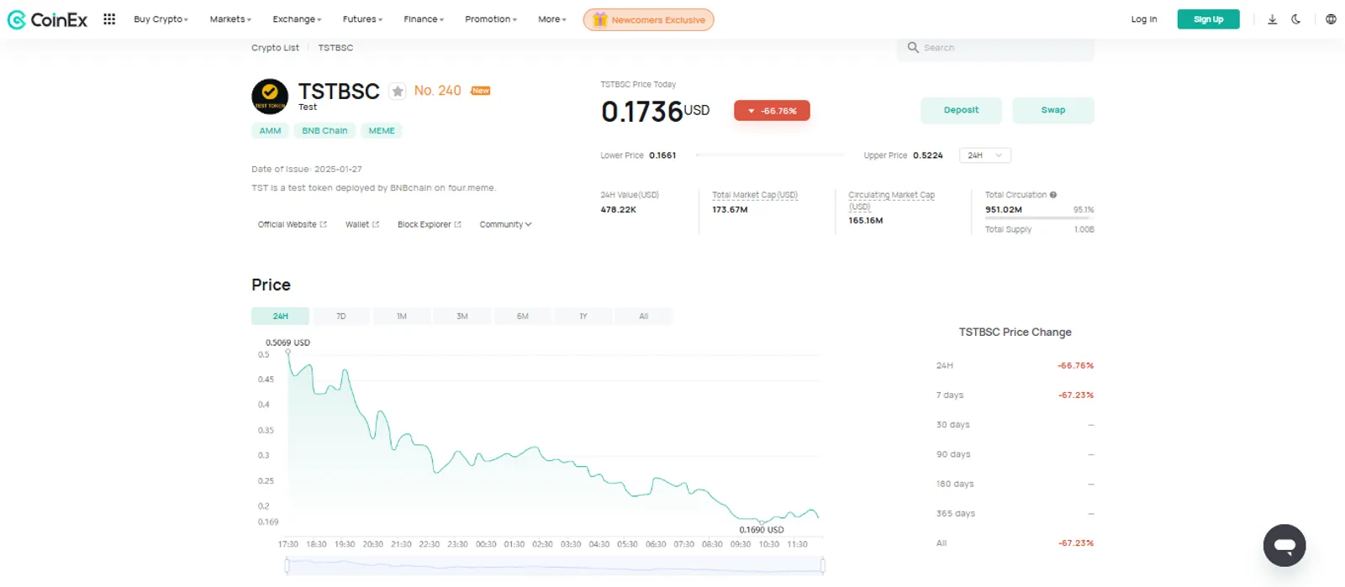Click the MEME tag

(x=382, y=131)
